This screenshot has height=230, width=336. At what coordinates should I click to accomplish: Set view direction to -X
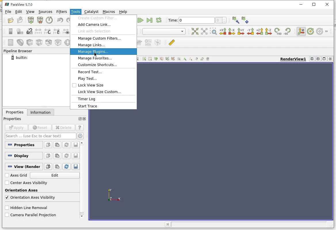click(232, 32)
